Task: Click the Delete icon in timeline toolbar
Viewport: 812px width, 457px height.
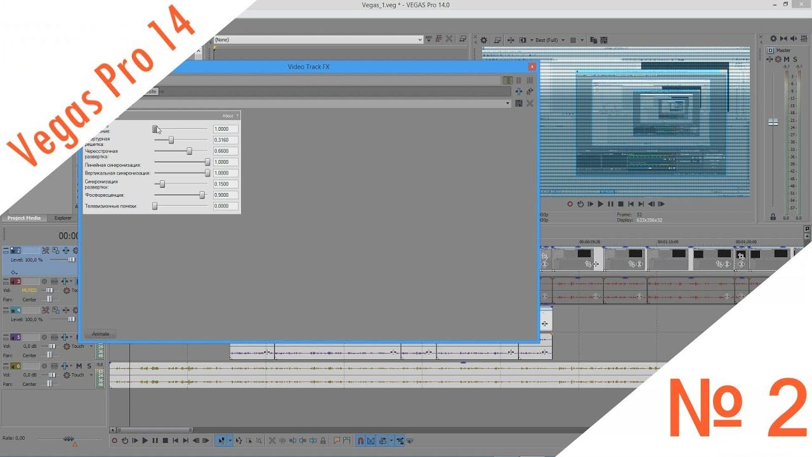Action: pyautogui.click(x=272, y=440)
